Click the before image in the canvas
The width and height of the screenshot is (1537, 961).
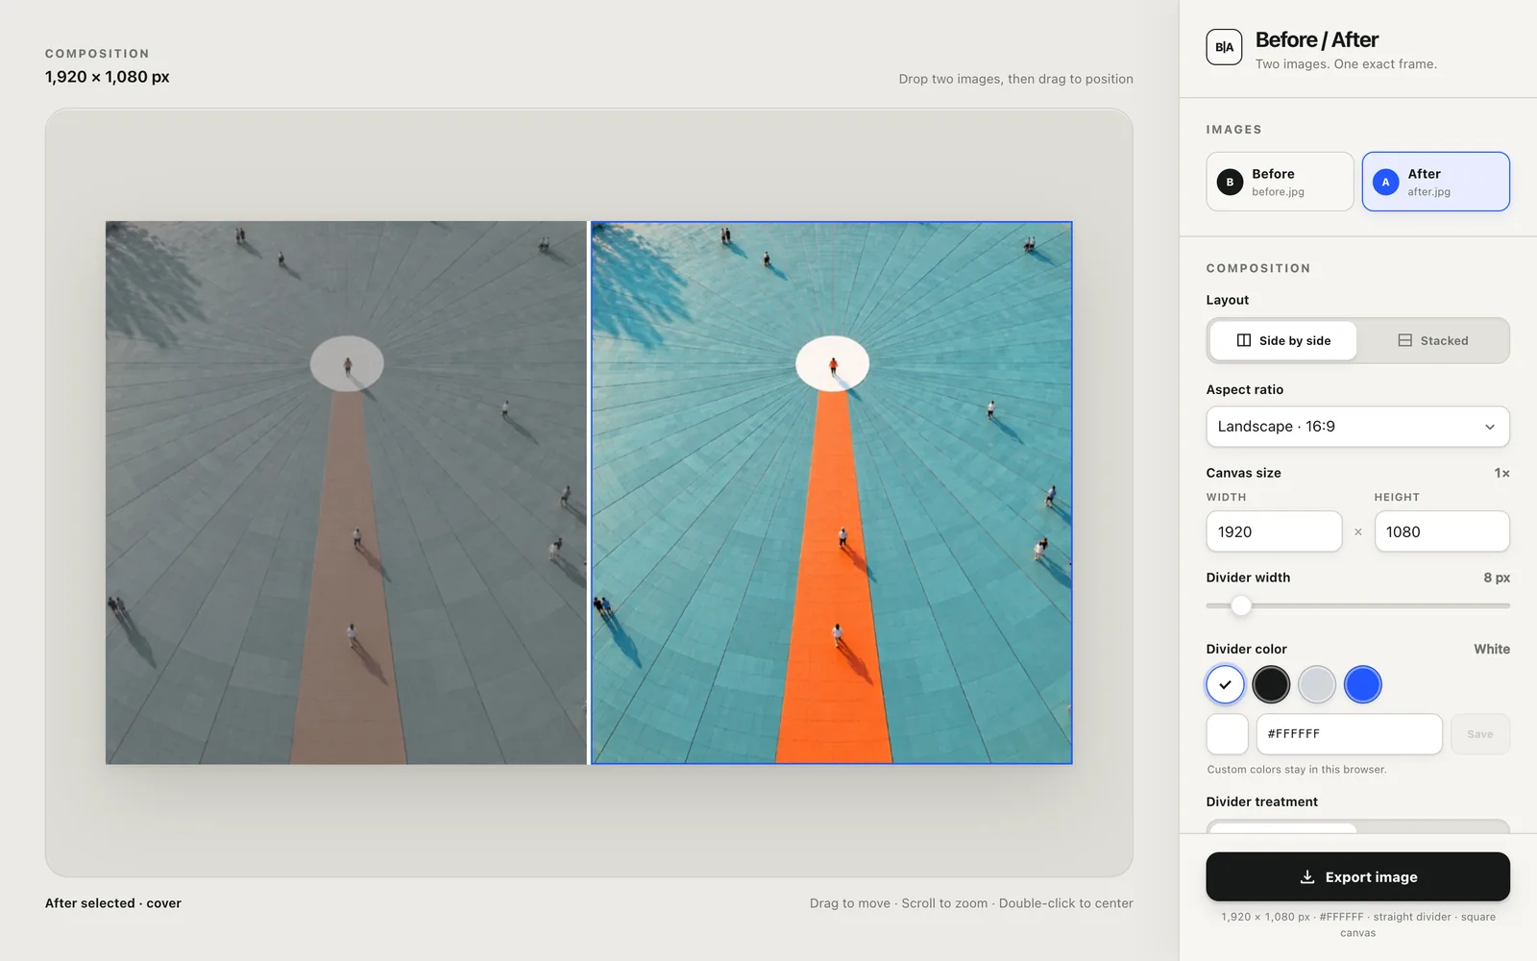[x=346, y=493]
